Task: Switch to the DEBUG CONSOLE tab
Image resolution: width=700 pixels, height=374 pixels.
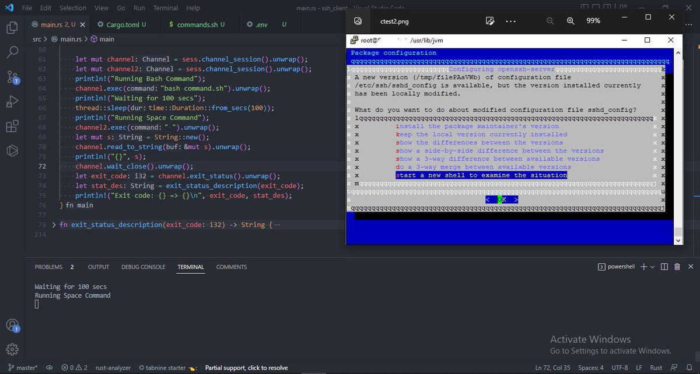Action: pos(143,267)
